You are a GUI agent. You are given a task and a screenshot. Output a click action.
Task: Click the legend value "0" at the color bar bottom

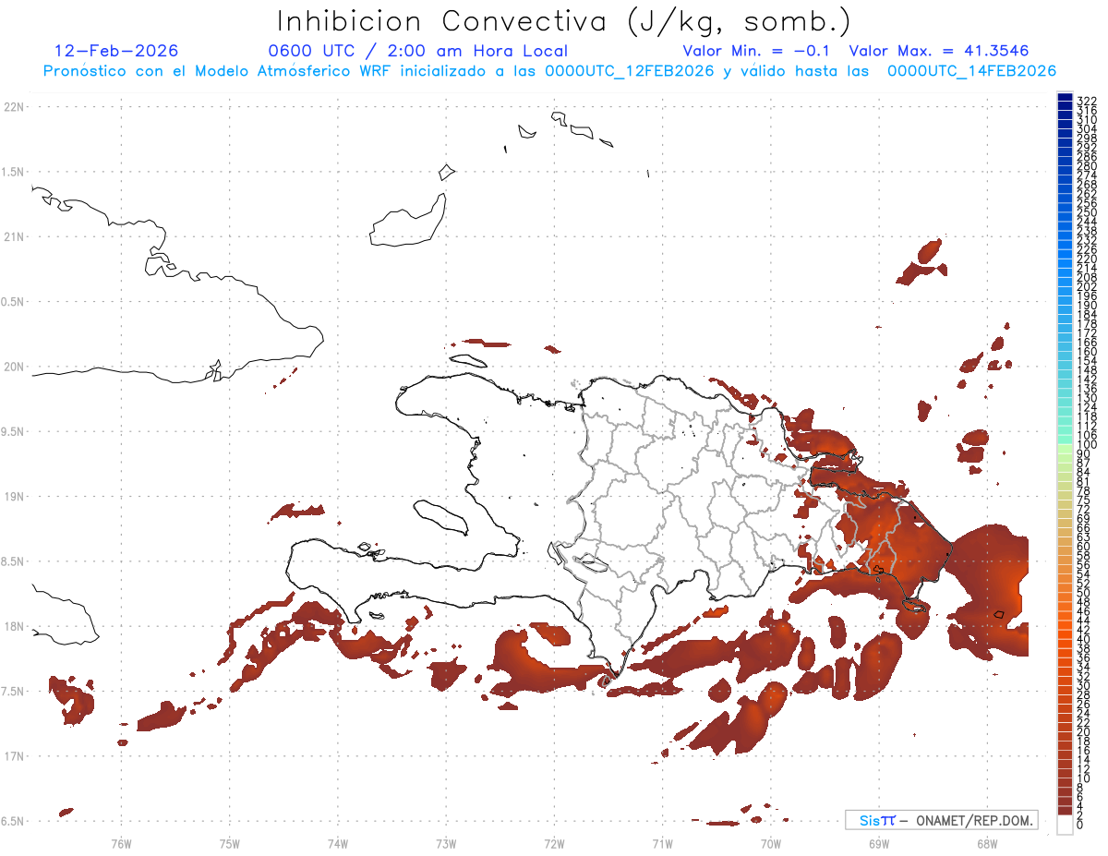click(1080, 824)
